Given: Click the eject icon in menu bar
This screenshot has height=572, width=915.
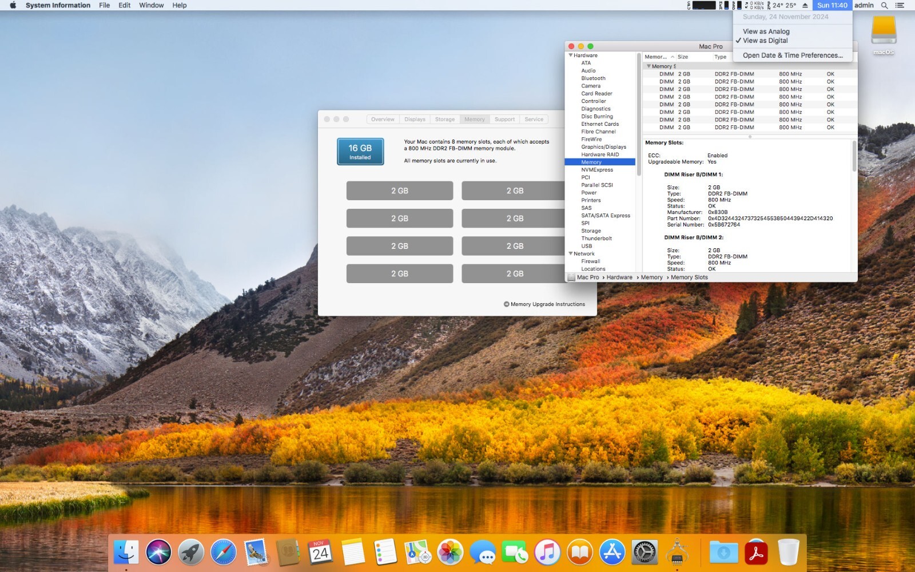Looking at the screenshot, I should point(805,5).
